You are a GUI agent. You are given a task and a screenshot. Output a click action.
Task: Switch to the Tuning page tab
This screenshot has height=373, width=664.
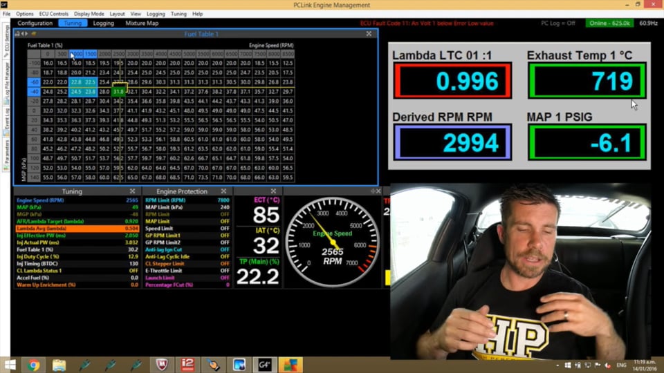pos(73,23)
